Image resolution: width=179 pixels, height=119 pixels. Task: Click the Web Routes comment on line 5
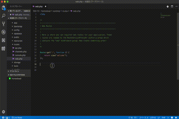(x=47, y=26)
